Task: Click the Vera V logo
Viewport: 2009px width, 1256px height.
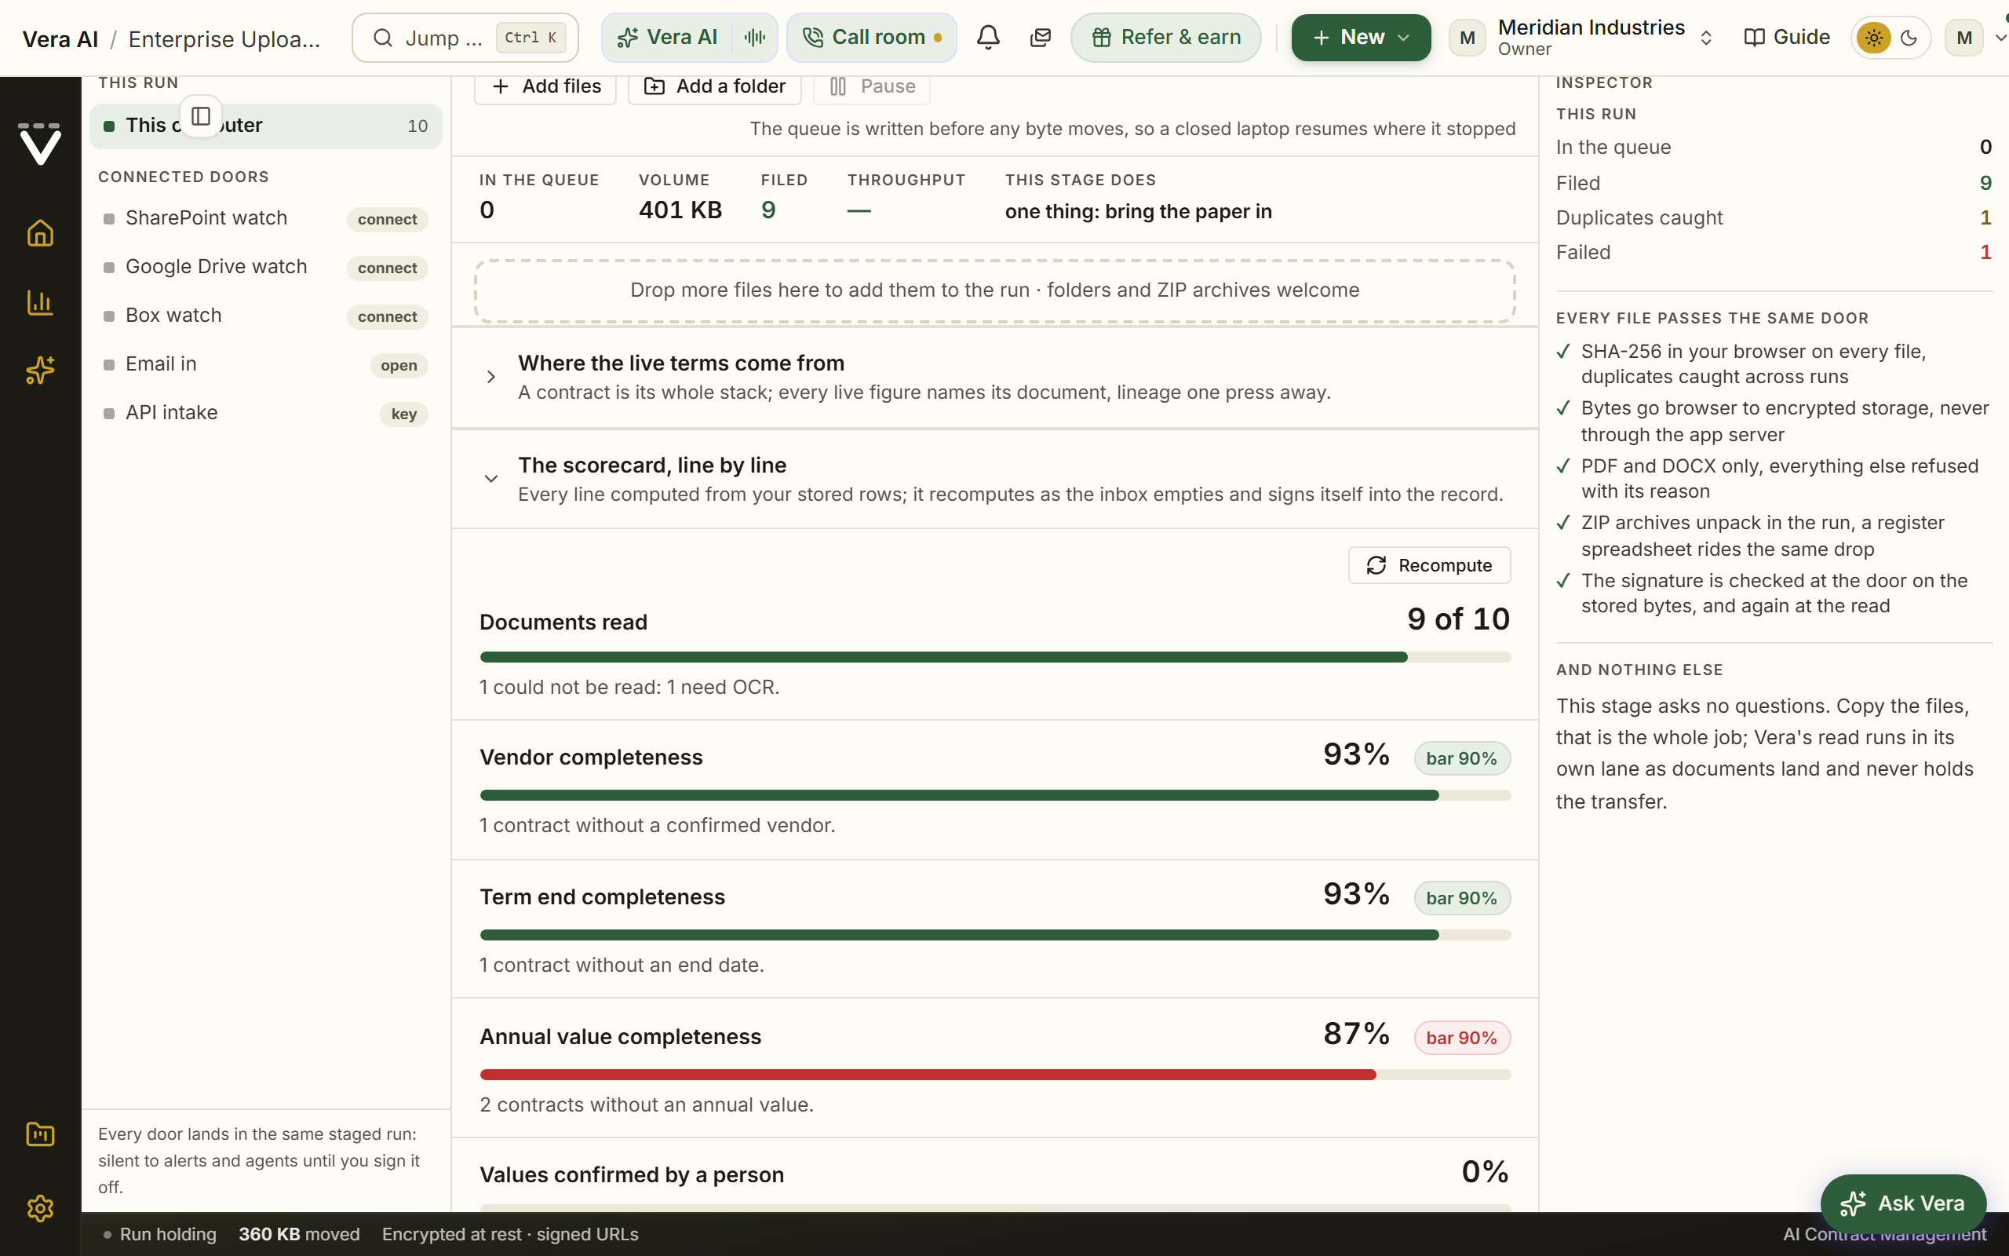Action: click(x=40, y=144)
